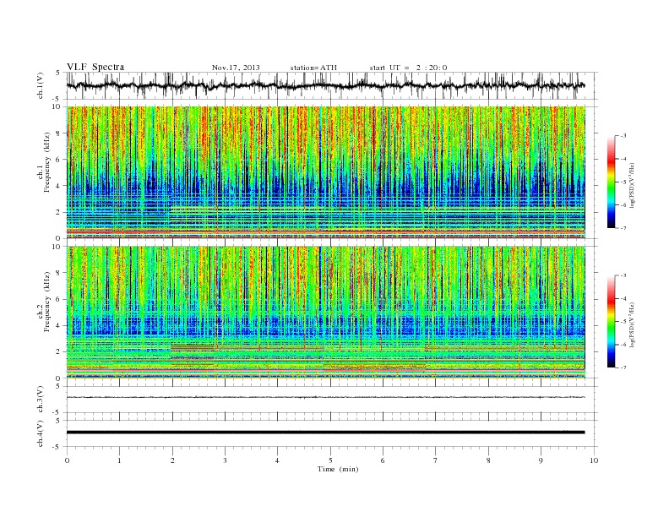Click the ch.2 spectrogram plot area
669x517 pixels.
click(326, 313)
